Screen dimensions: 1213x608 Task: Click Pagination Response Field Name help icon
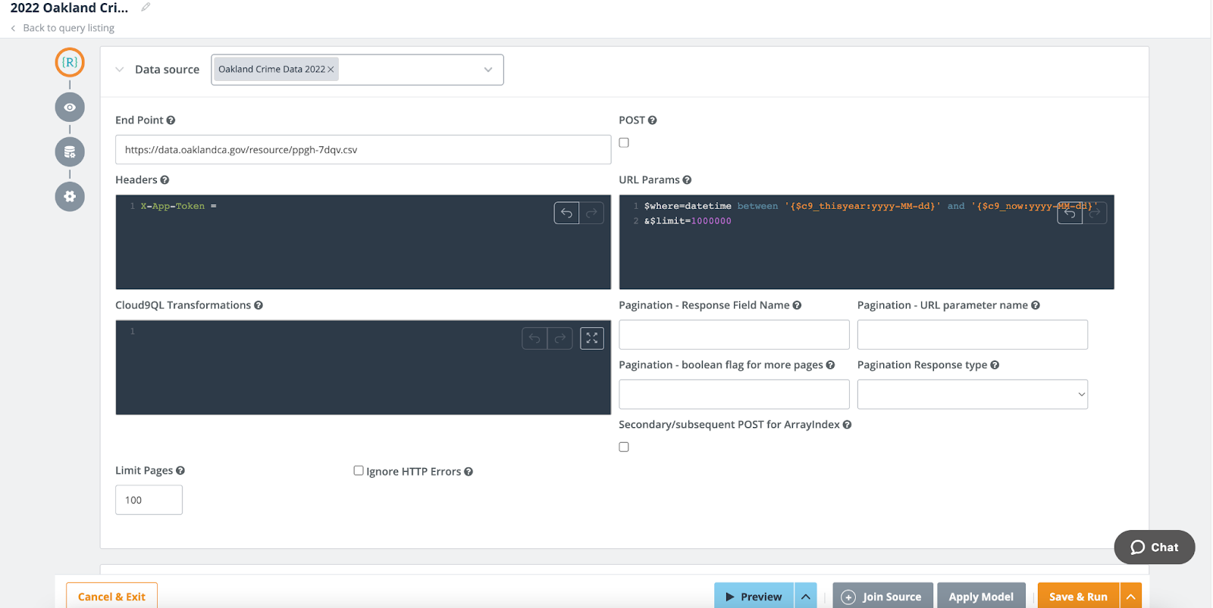pyautogui.click(x=797, y=305)
